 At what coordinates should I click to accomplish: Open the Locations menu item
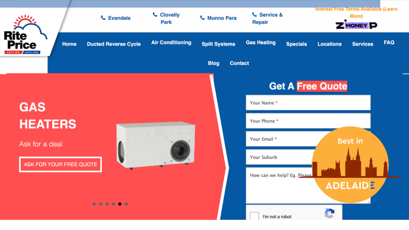330,44
